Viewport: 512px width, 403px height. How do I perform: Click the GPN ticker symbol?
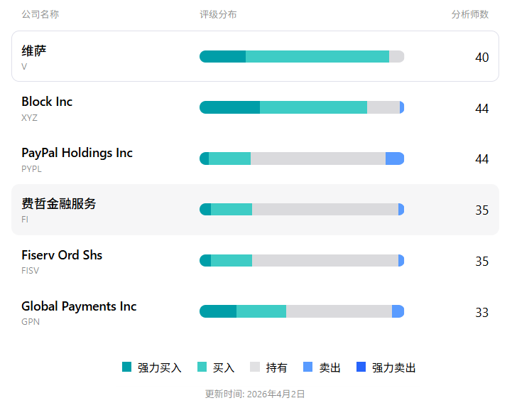pyautogui.click(x=31, y=321)
